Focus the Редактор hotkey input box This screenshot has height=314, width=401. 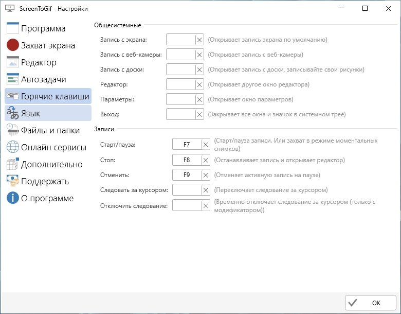coord(181,84)
